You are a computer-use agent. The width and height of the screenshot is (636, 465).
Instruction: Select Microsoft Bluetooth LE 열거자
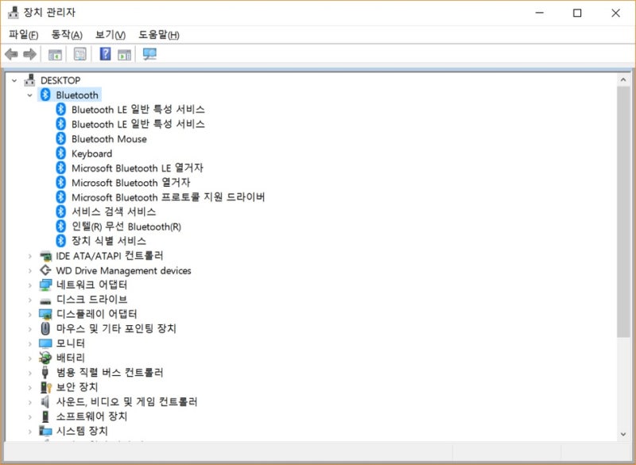click(137, 168)
